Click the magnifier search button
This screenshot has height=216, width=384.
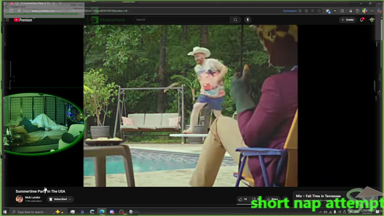point(235,20)
